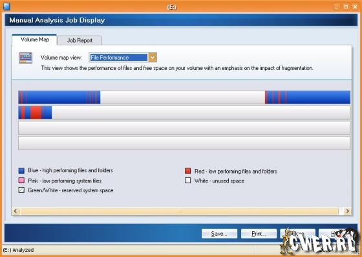Maximize the window using the title bar button
362x257 pixels.
tap(346, 7)
